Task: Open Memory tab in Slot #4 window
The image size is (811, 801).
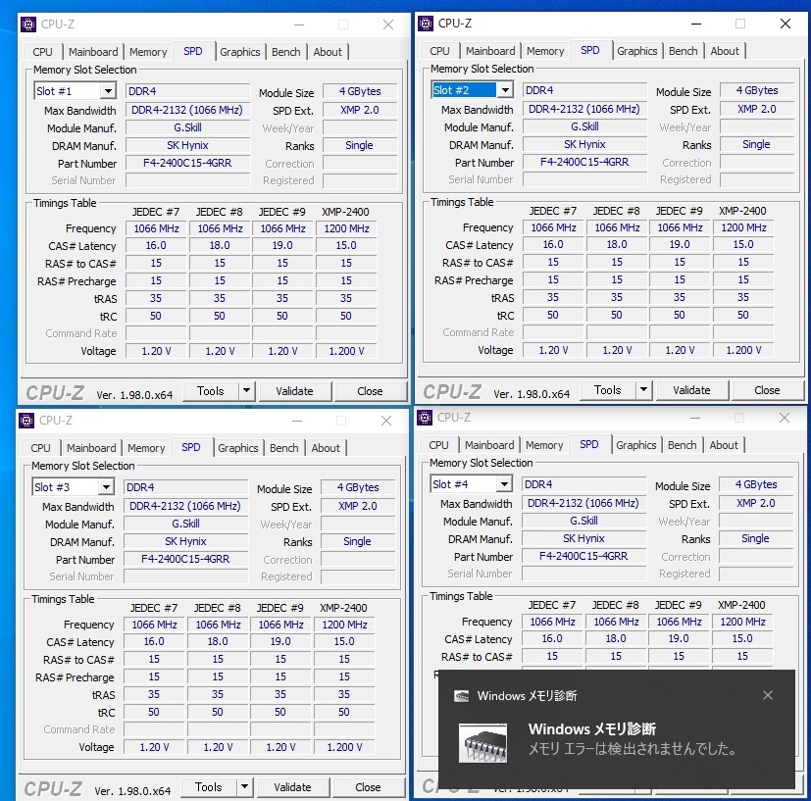Action: click(544, 445)
